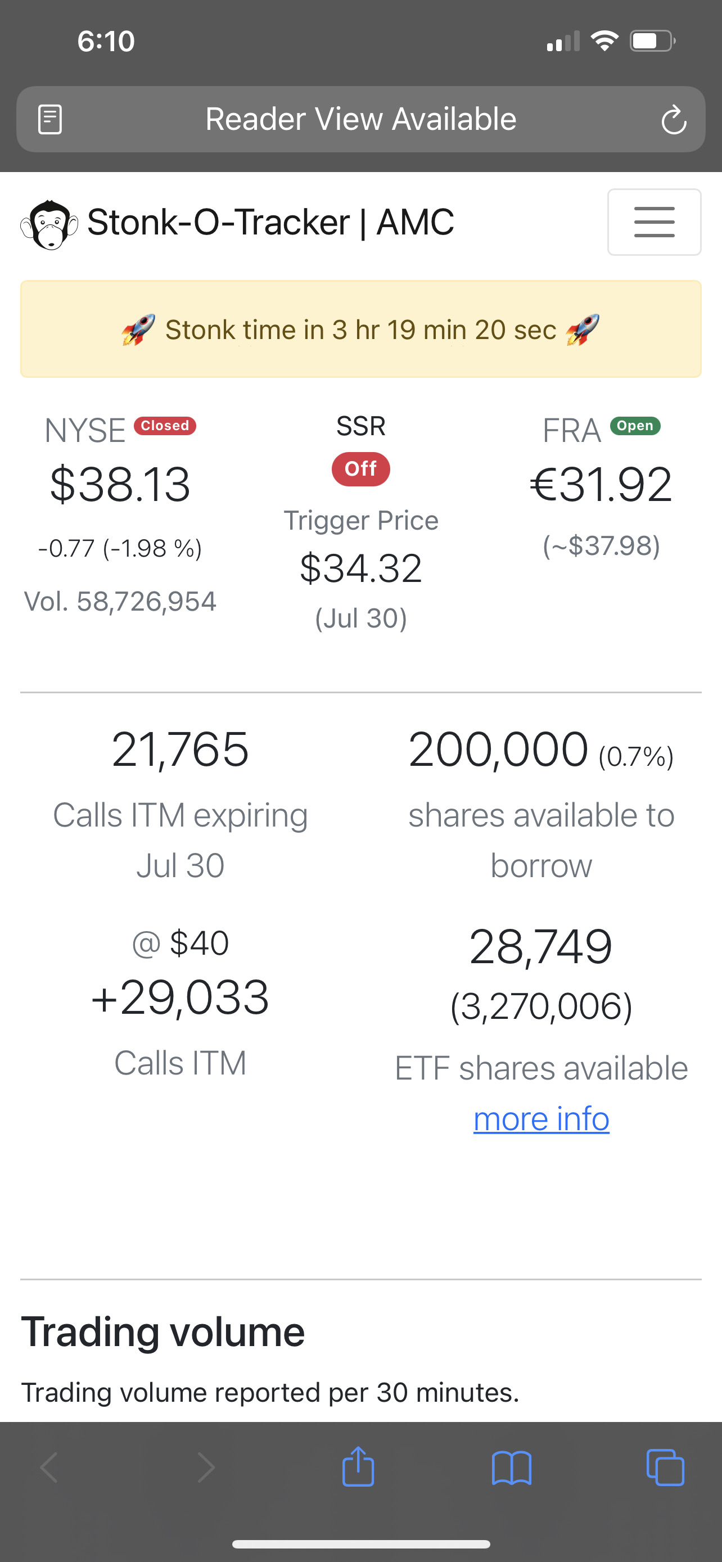The image size is (722, 1562).
Task: Show open tabs overview icon
Action: point(665,1468)
